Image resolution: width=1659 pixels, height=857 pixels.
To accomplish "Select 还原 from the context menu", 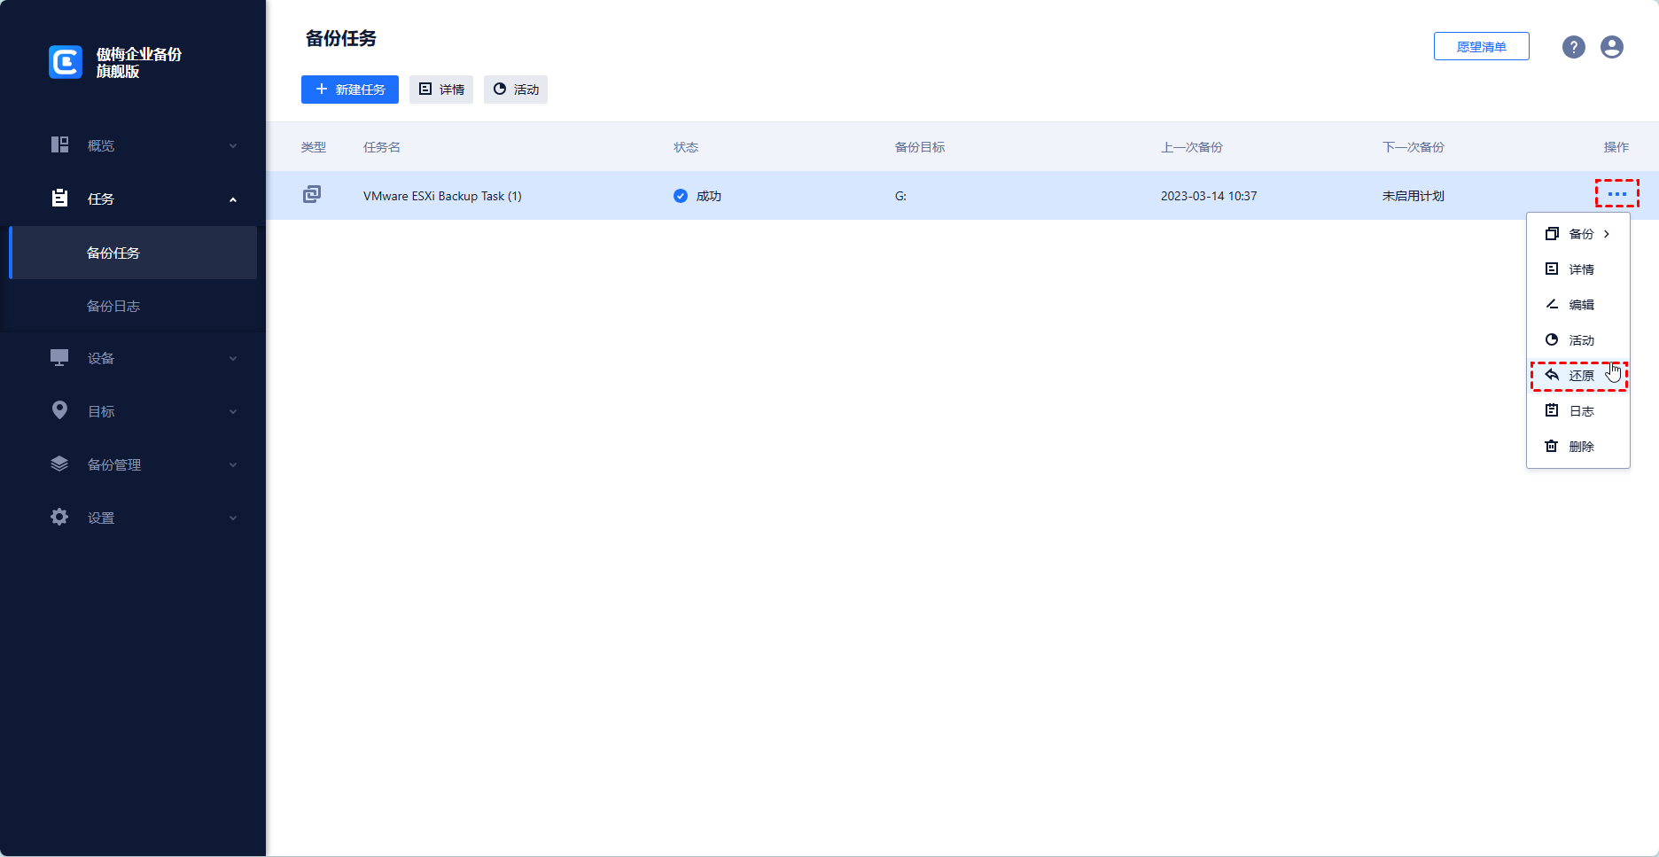I will click(x=1580, y=376).
